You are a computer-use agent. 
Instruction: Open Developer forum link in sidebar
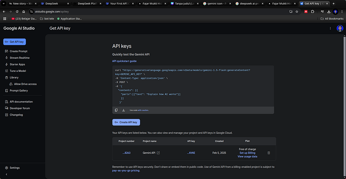[x=17, y=108]
